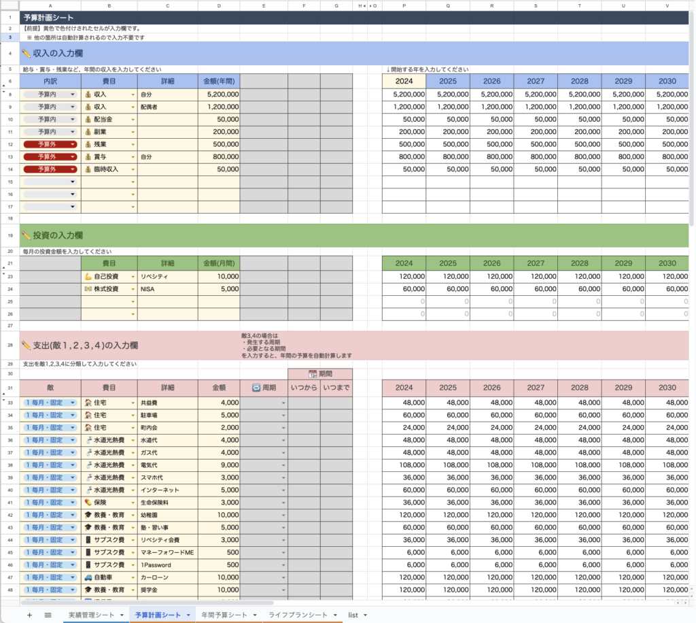This screenshot has height=623, width=696.
Task: Open the 年間予算シート tab menu arrow
Action: pyautogui.click(x=256, y=615)
